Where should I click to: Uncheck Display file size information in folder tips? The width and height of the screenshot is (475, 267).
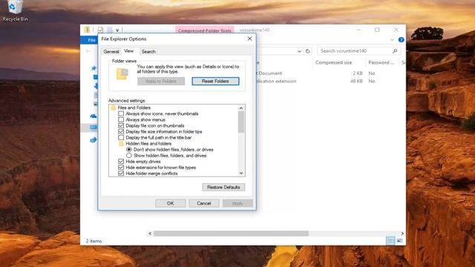[121, 132]
